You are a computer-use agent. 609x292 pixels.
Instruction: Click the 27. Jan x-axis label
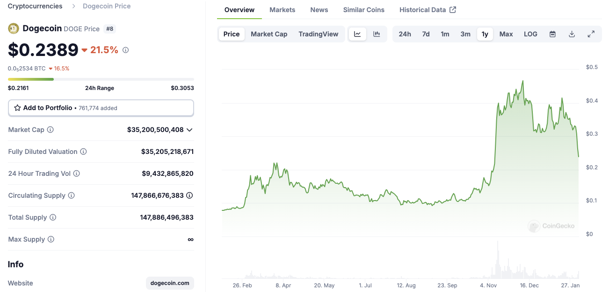(571, 285)
